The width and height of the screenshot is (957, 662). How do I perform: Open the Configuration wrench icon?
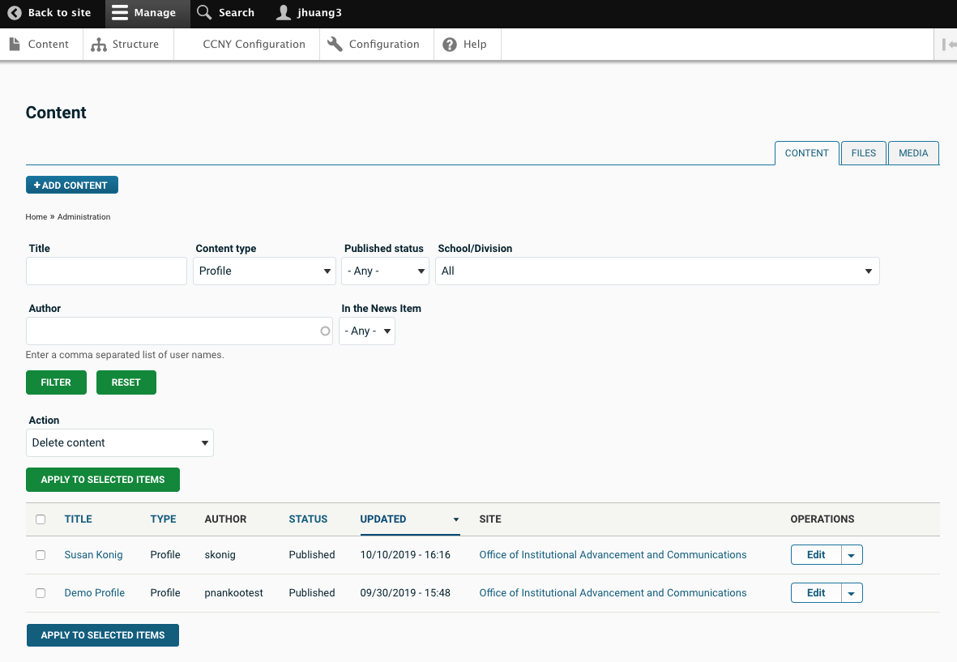pyautogui.click(x=335, y=45)
